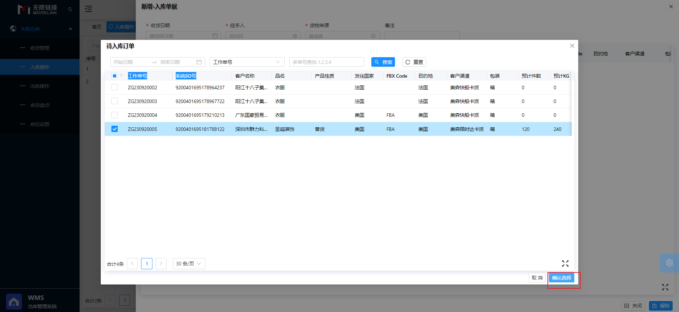679x312 pixels.
Task: Go to next page in dialog pagination
Action: pos(161,264)
